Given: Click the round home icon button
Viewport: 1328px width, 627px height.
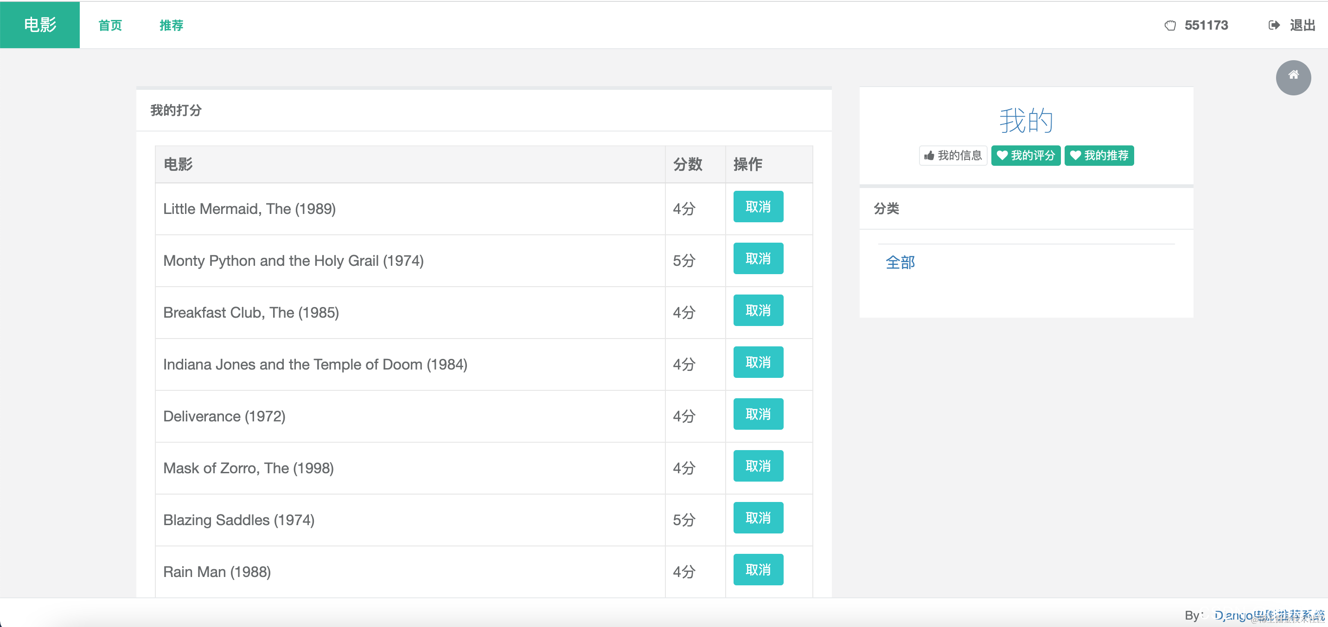Looking at the screenshot, I should click(1293, 77).
